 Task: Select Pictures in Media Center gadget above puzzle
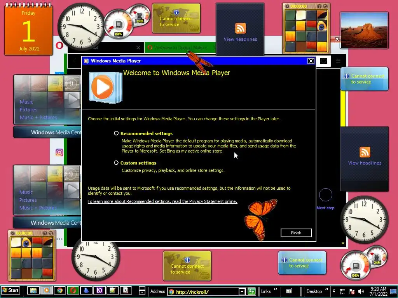[x=28, y=200]
